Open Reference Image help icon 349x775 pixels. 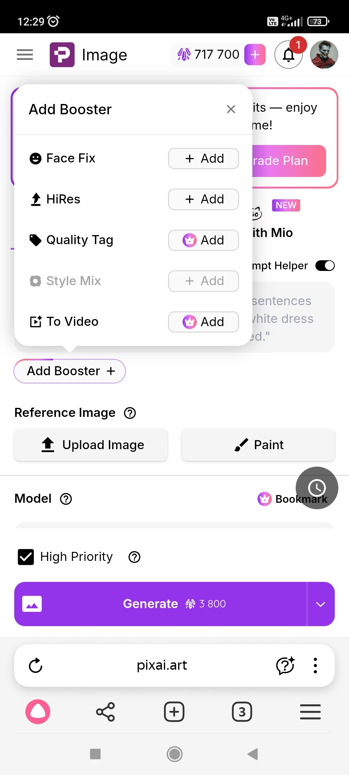coord(130,413)
